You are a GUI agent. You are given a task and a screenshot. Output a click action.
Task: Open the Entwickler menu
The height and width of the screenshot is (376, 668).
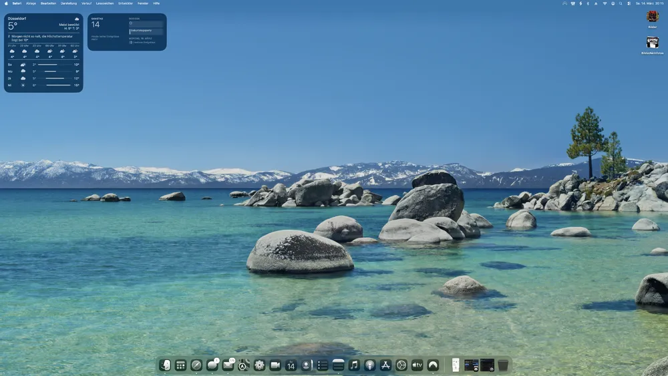pos(126,3)
